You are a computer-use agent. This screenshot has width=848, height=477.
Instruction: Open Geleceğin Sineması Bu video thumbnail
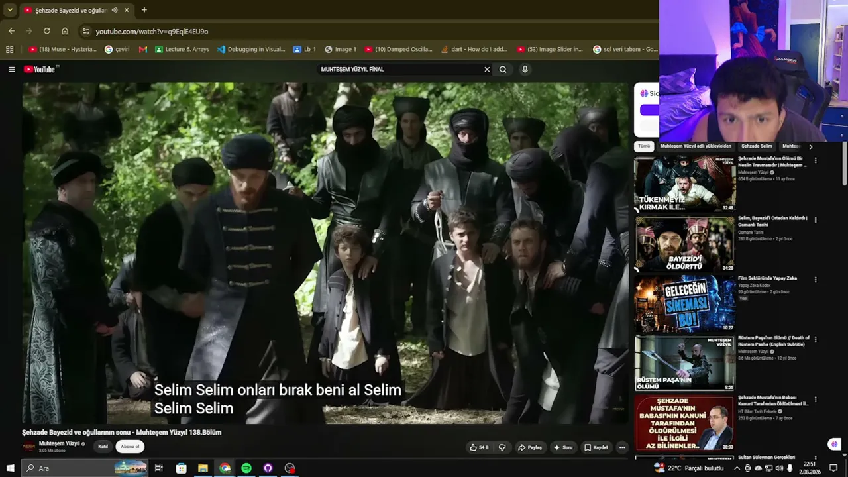pos(685,304)
